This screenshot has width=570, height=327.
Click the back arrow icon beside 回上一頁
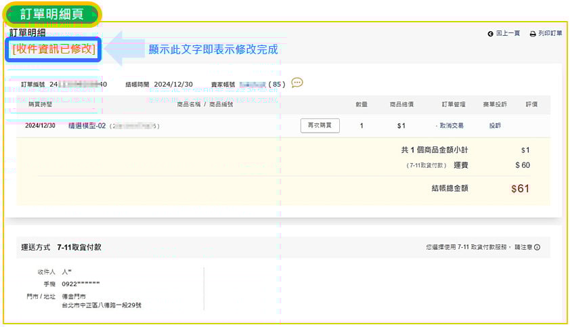[490, 33]
